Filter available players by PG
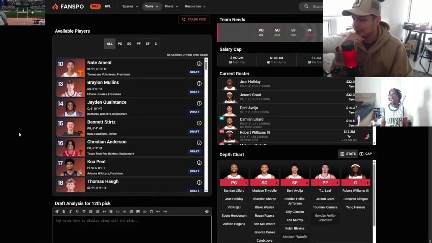Viewport: 432px width, 243px height. [x=120, y=44]
